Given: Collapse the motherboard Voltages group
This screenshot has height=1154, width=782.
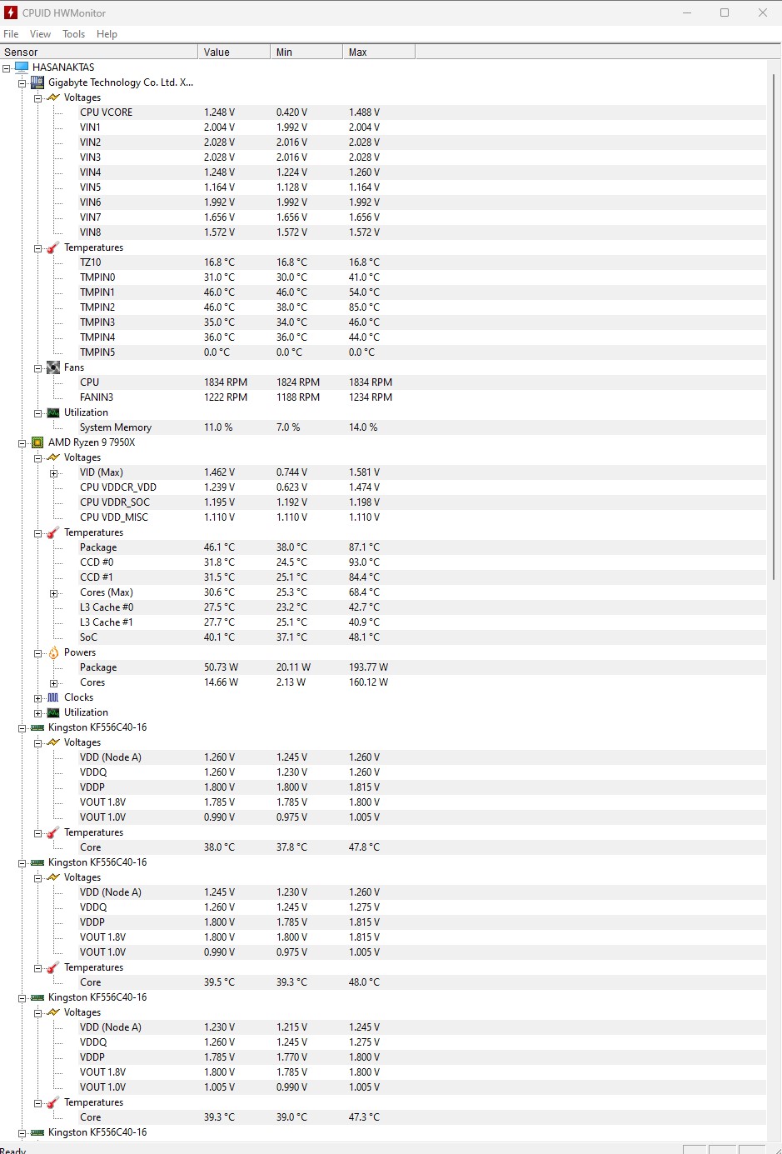Looking at the screenshot, I should point(38,98).
